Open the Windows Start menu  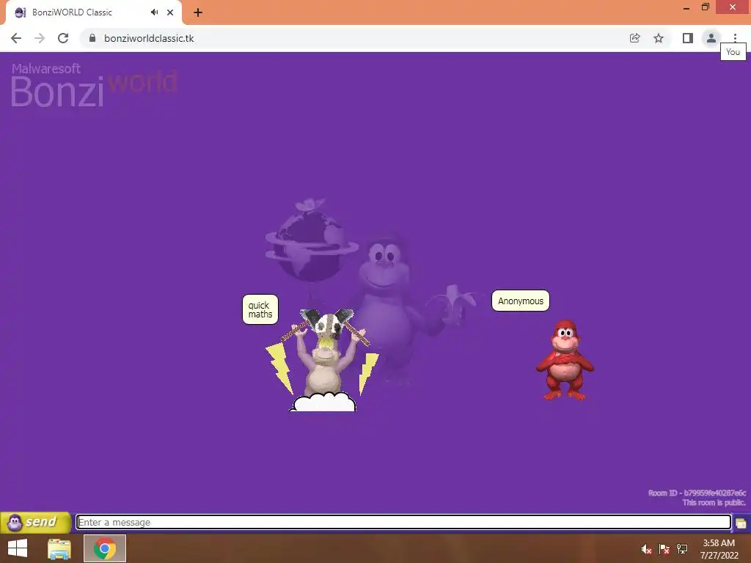[18, 548]
